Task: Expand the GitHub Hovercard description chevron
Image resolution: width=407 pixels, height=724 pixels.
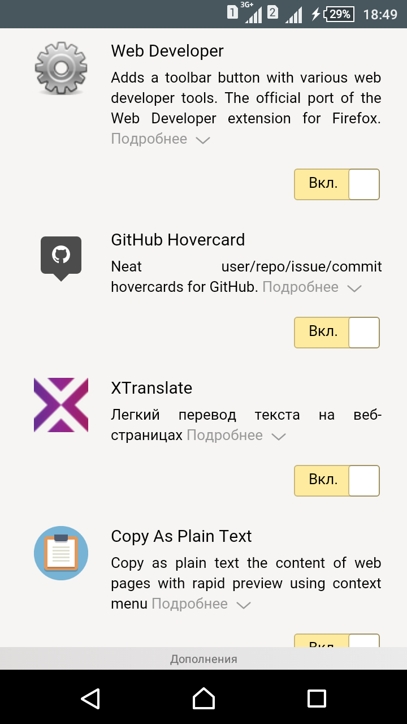Action: tap(354, 288)
